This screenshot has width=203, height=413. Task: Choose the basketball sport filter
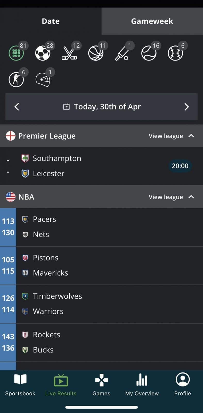click(x=96, y=53)
